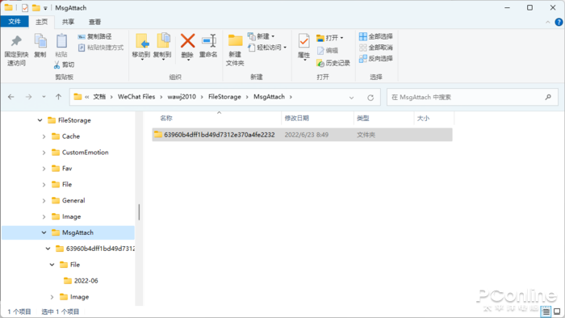565x318 pixels.
Task: Click Select none (全部取消)
Action: pos(376,48)
